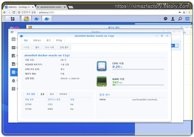The image size is (194, 137).
Task: Open the Docker Image sidebar icon
Action: pyautogui.click(x=13, y=64)
